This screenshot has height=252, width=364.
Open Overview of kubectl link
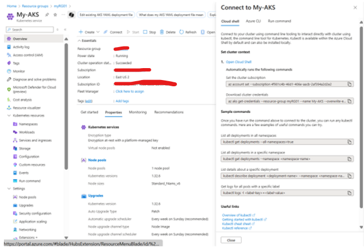click(x=238, y=215)
